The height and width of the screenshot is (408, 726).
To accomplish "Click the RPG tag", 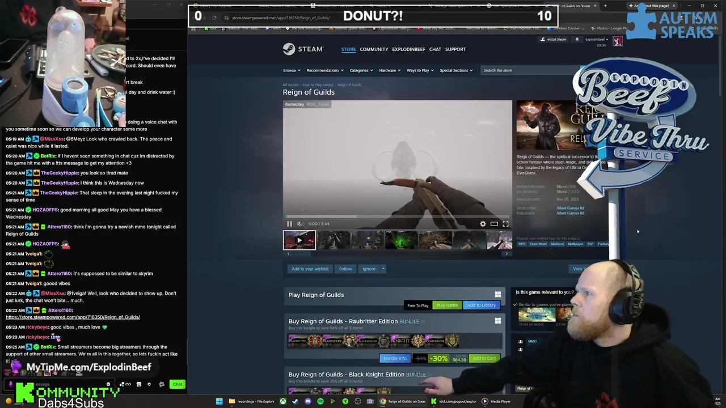I will (x=522, y=244).
